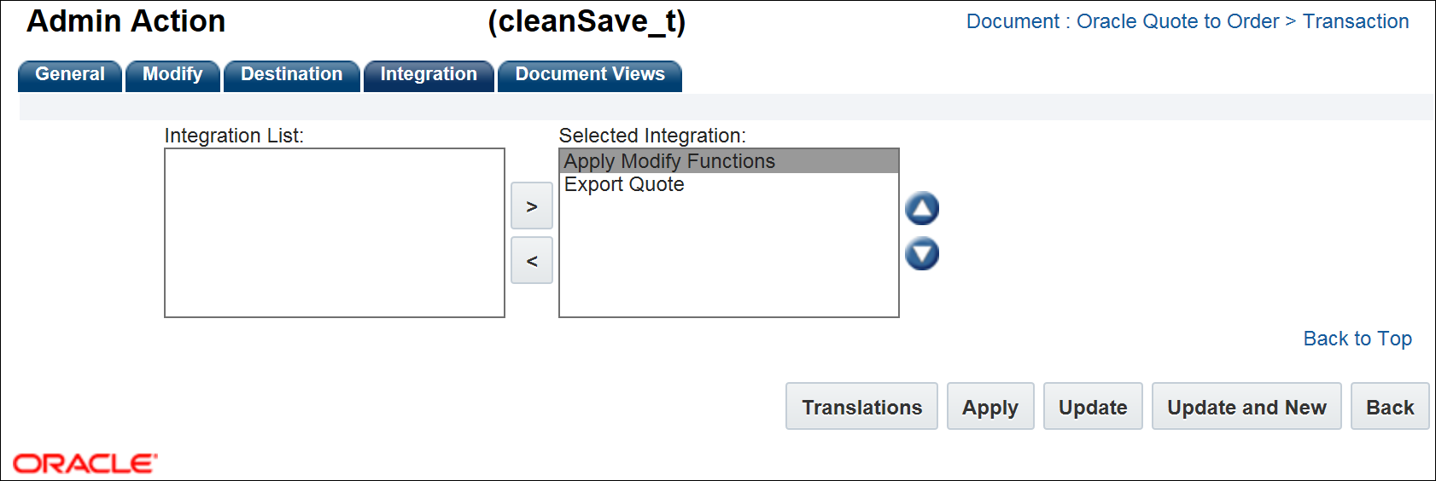
Task: Click the move up arrow icon
Action: tap(921, 209)
